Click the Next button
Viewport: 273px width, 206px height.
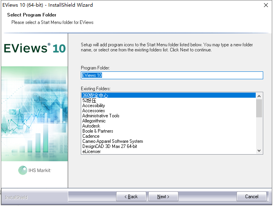[163, 197]
